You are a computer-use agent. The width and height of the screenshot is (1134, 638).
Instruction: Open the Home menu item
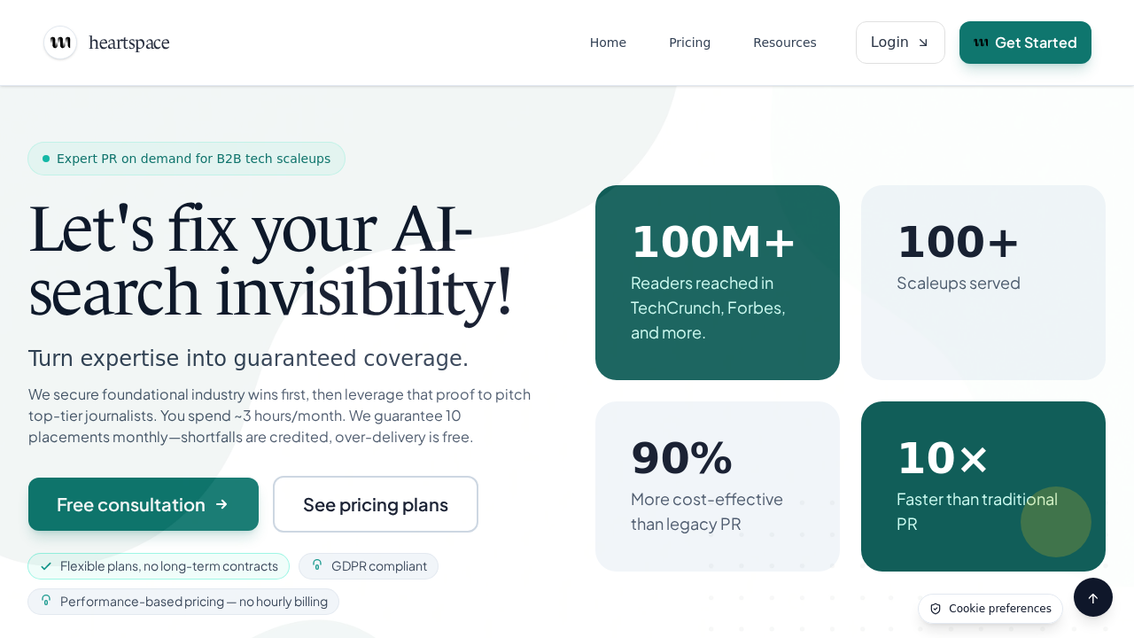point(608,43)
